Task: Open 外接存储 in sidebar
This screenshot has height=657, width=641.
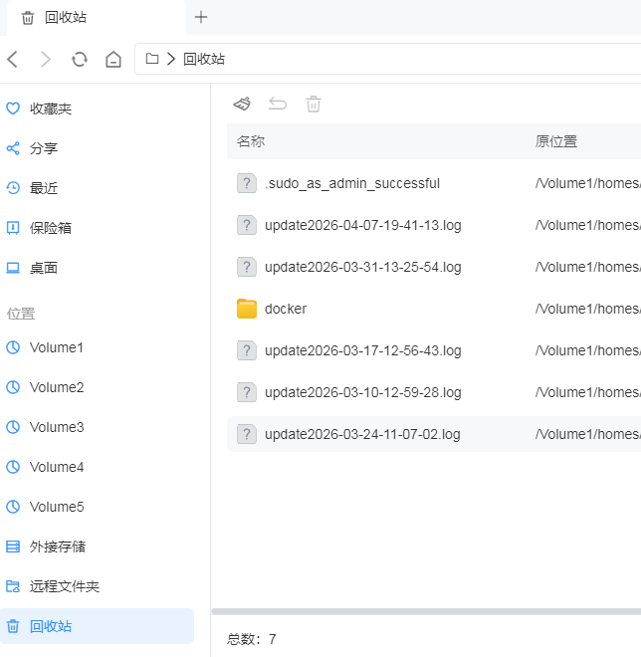Action: pos(98,547)
